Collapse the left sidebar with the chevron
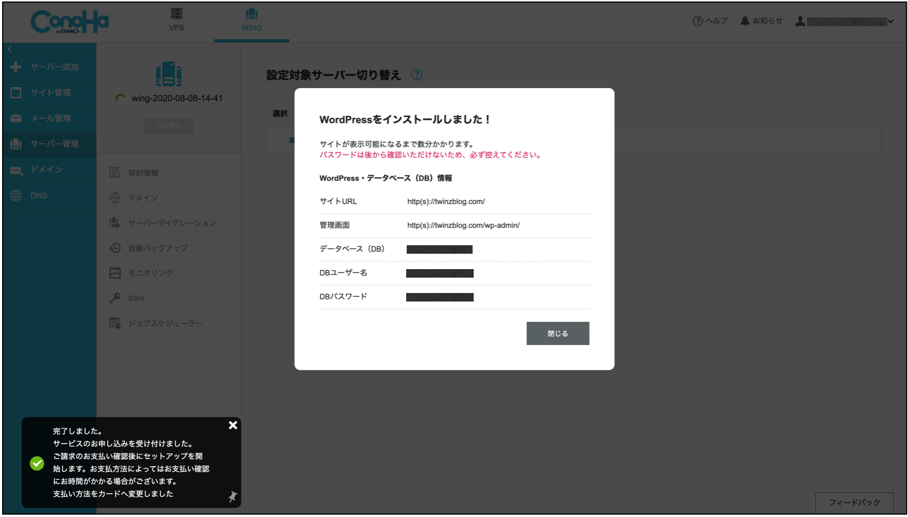The width and height of the screenshot is (908, 517). coord(10,49)
